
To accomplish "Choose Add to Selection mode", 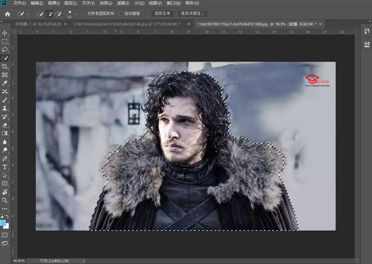I will 49,14.
